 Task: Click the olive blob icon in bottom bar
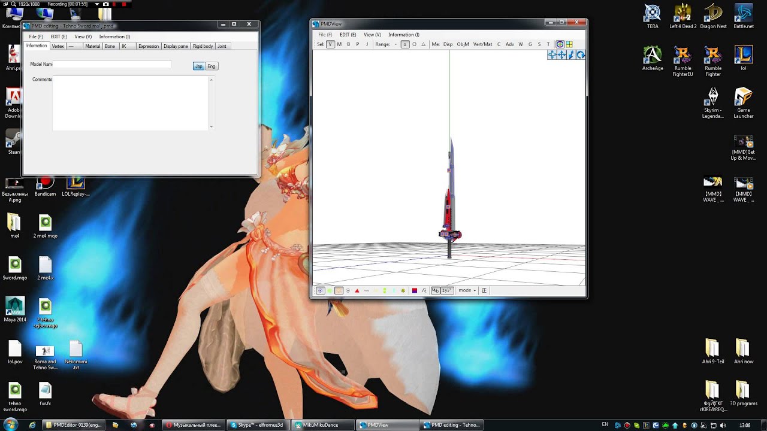(x=403, y=291)
